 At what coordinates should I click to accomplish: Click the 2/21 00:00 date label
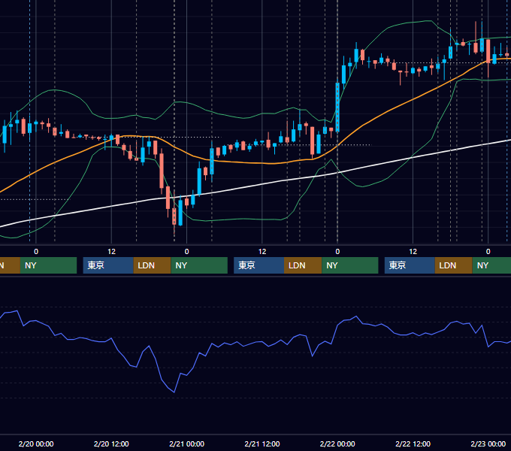[x=186, y=443]
